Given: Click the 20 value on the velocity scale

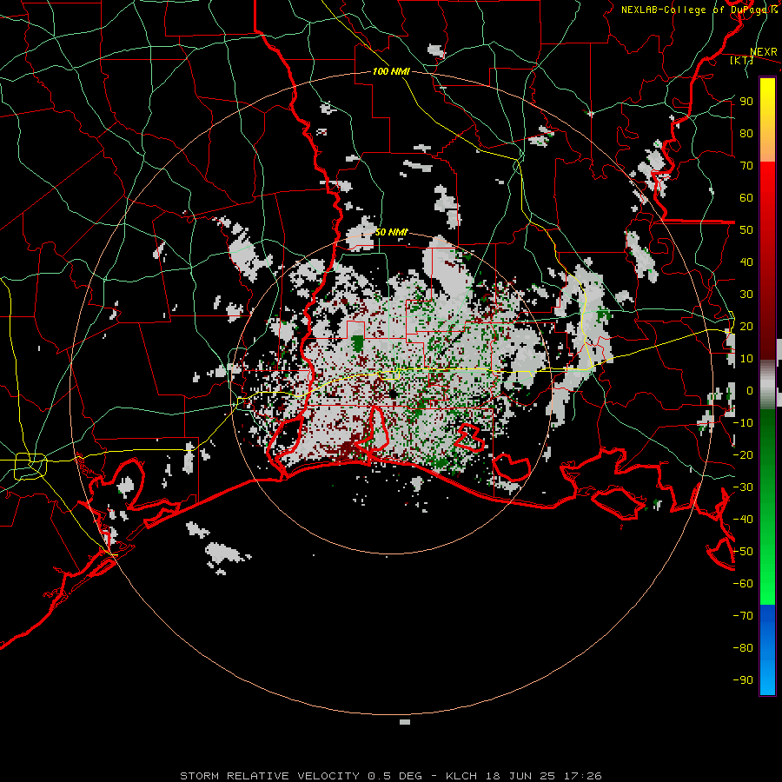Looking at the screenshot, I should pyautogui.click(x=746, y=327).
